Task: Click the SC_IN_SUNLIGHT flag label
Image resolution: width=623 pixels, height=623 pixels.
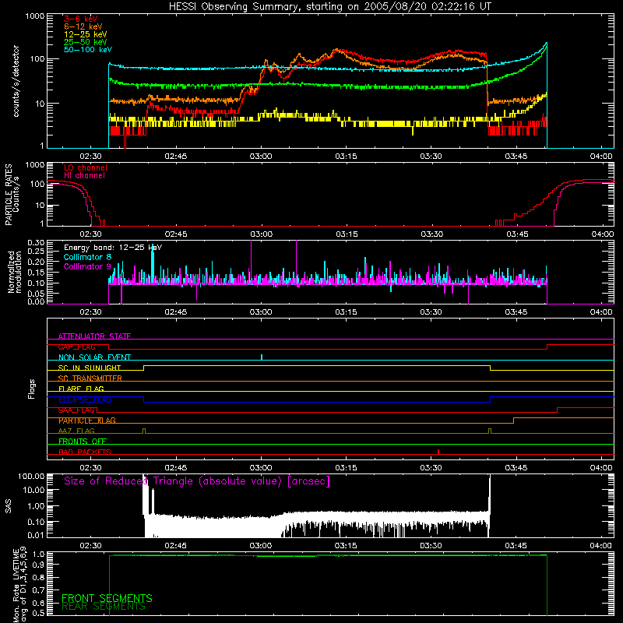Action: tap(90, 368)
